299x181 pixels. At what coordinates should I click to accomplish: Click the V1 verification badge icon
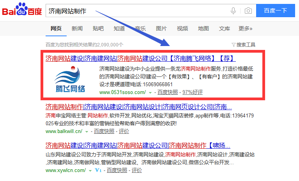[x=98, y=170]
